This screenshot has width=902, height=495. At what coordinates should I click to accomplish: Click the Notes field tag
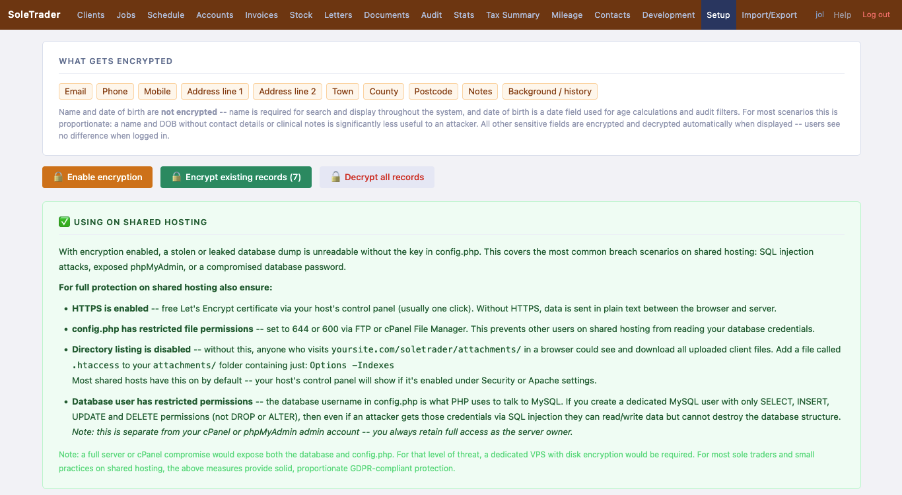[x=480, y=91]
